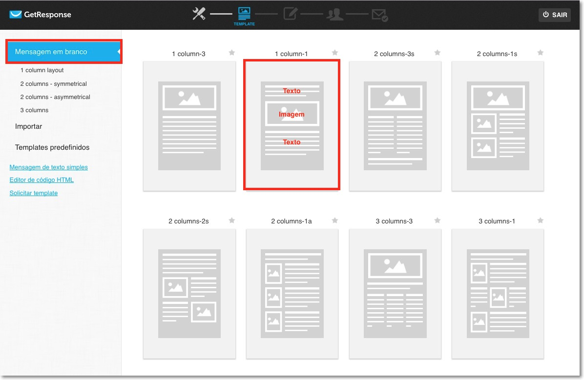
Task: Open Templates predefinidos section
Action: 52,147
